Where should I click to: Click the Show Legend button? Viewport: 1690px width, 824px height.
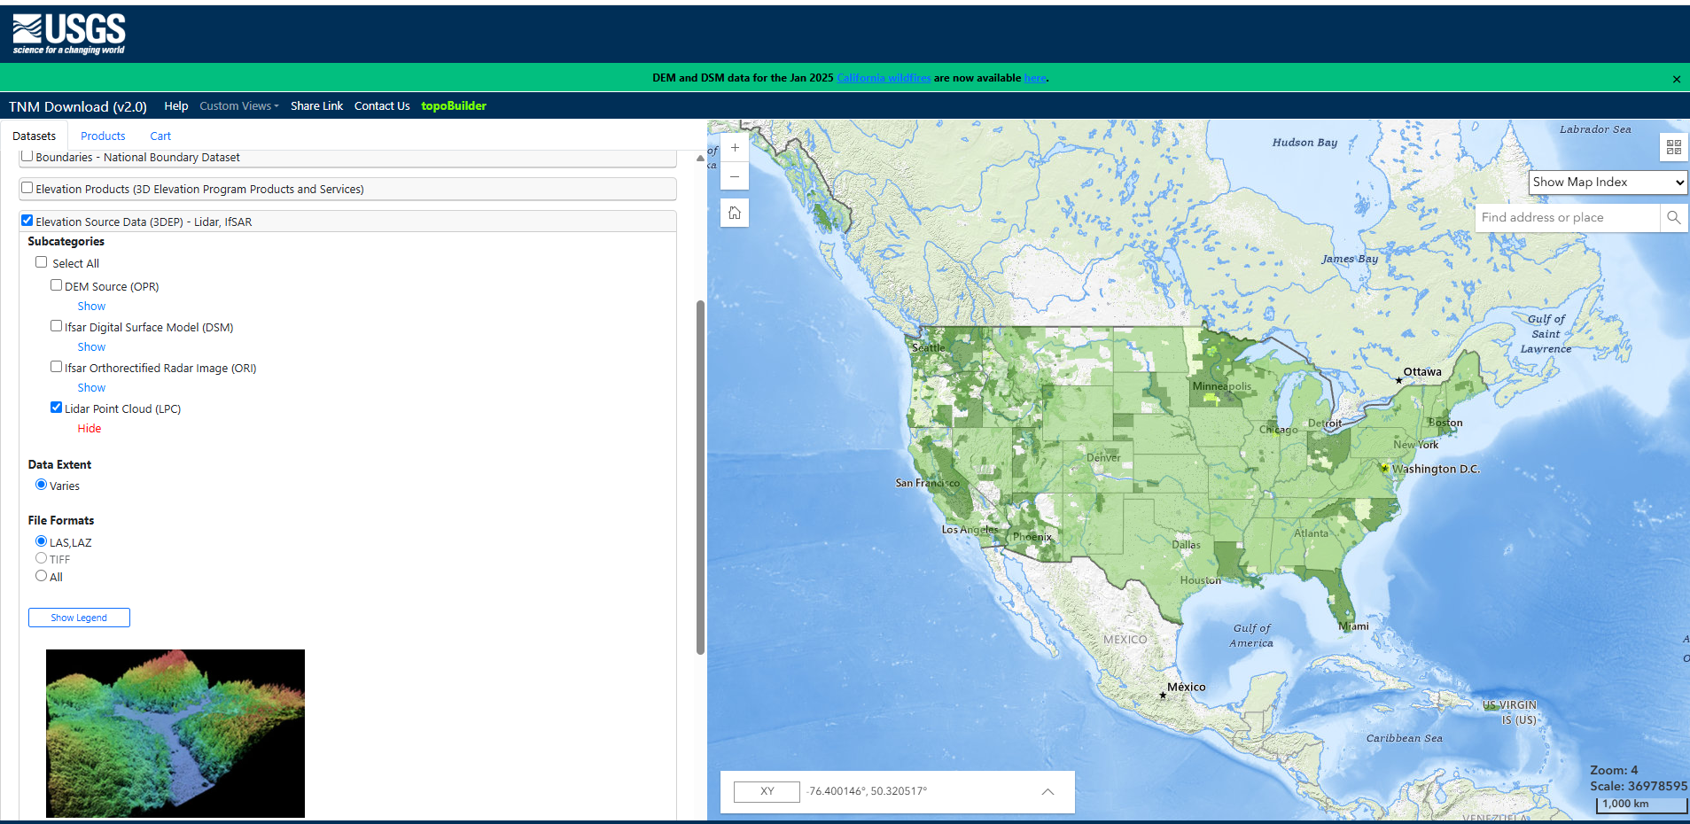tap(79, 618)
